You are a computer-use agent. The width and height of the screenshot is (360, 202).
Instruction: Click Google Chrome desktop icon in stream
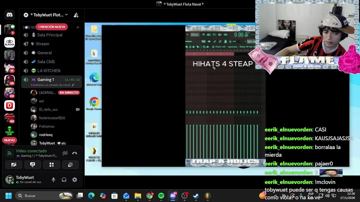pyautogui.click(x=94, y=104)
